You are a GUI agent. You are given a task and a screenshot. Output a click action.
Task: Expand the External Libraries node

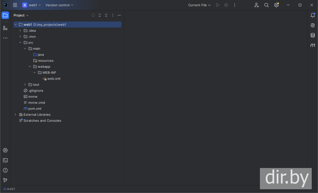(x=16, y=114)
